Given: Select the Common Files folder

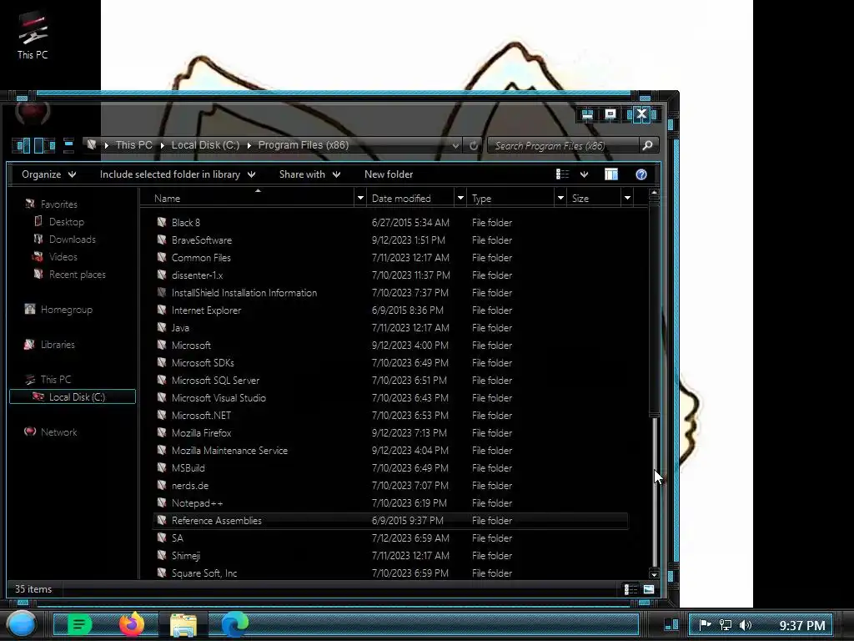Looking at the screenshot, I should pyautogui.click(x=201, y=257).
